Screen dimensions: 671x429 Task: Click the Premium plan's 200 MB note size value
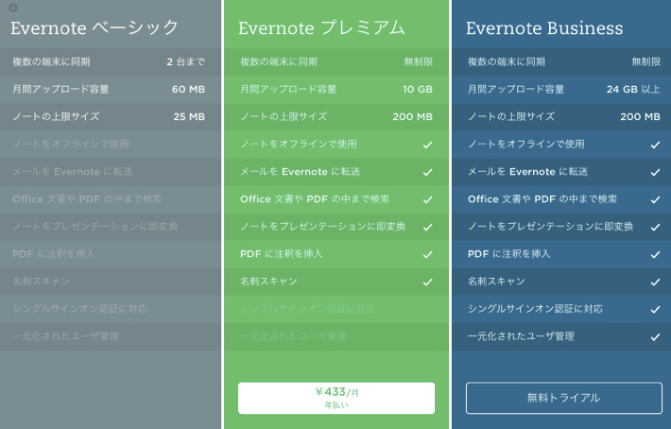coord(413,117)
